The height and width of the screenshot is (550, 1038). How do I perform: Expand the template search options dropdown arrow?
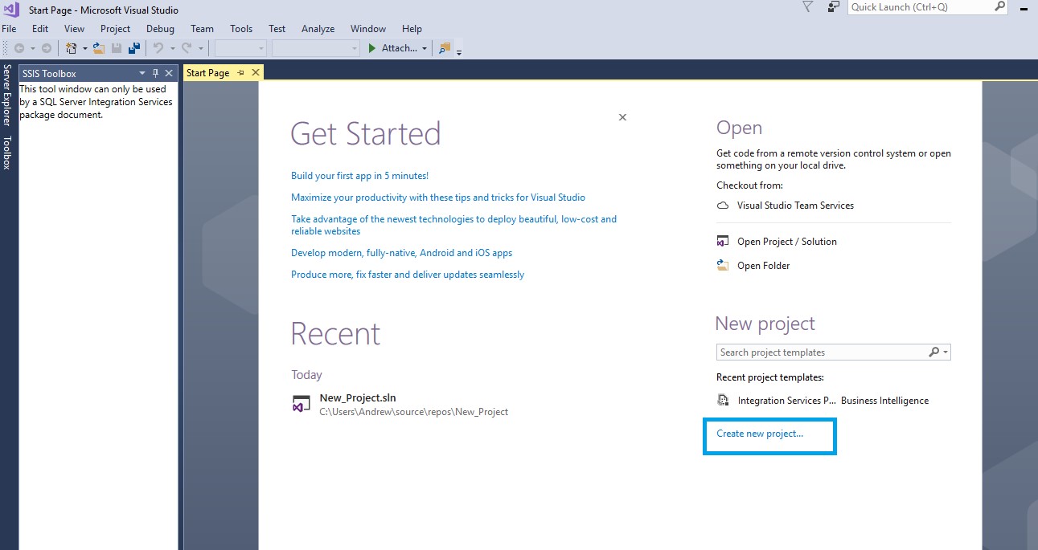pos(946,352)
